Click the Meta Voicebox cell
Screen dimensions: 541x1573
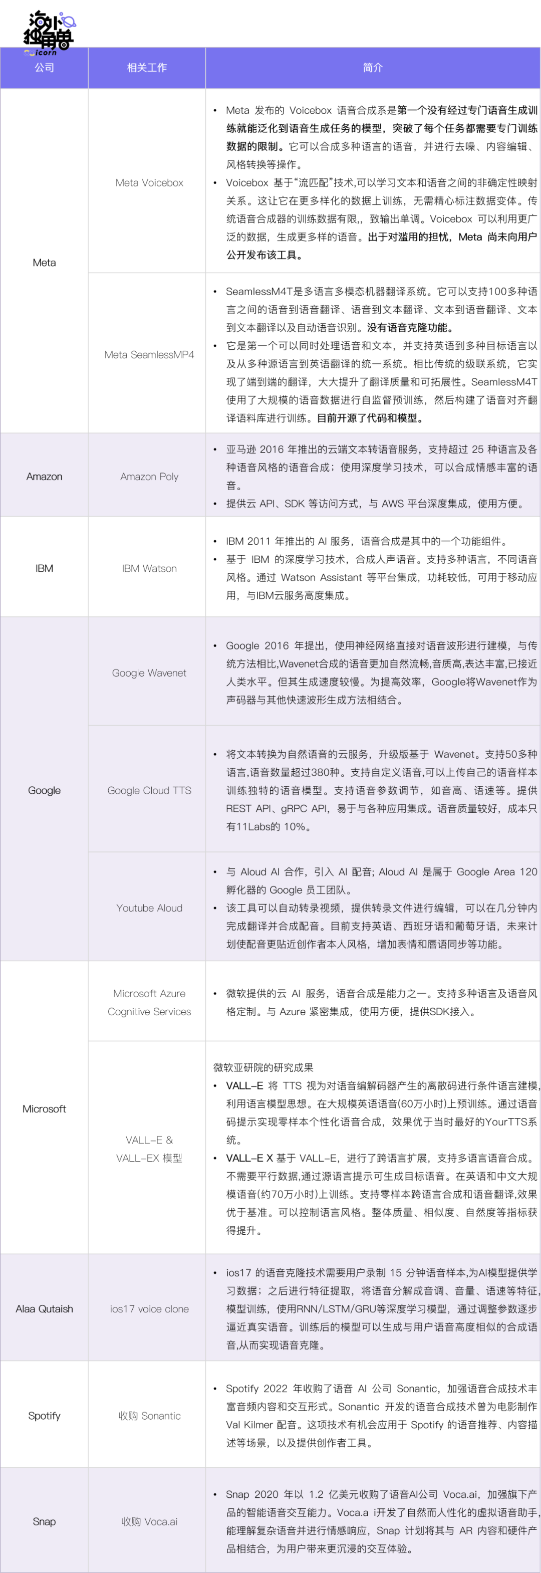[147, 182]
